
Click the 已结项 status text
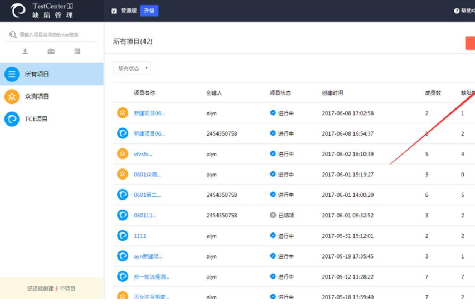[286, 215]
